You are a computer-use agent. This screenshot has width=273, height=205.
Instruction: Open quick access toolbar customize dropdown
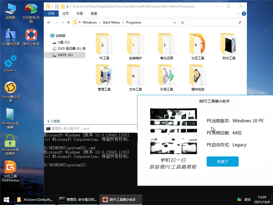(x=68, y=6)
